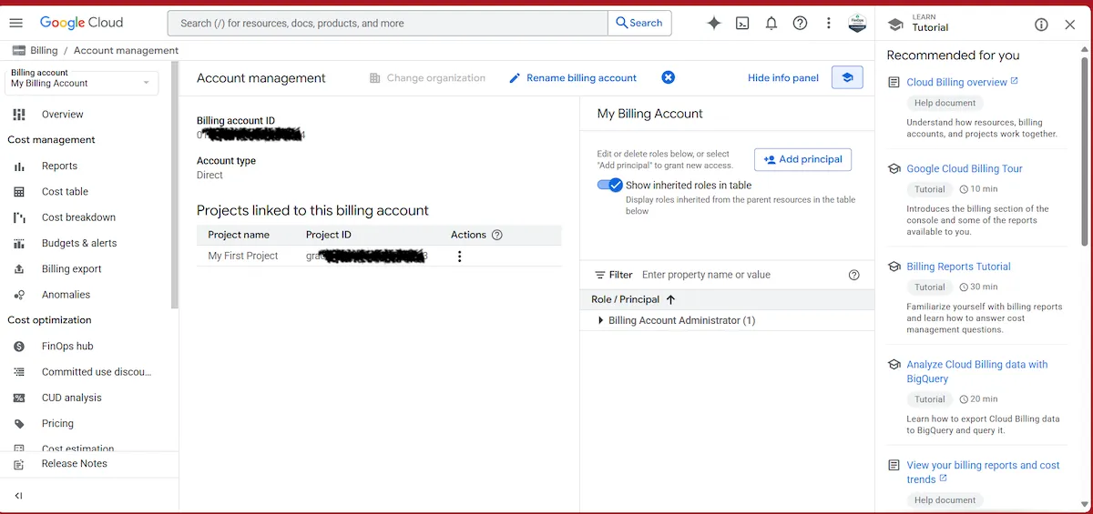Click the Search button

[x=639, y=23]
